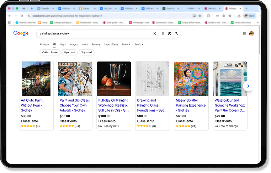Open the vector and music bookmark
This screenshot has width=271, height=173.
coord(241,22)
